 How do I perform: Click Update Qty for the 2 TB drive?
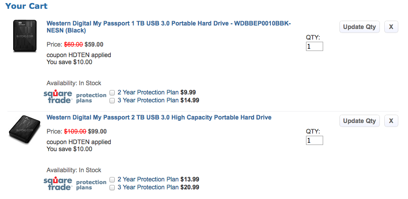coord(359,121)
